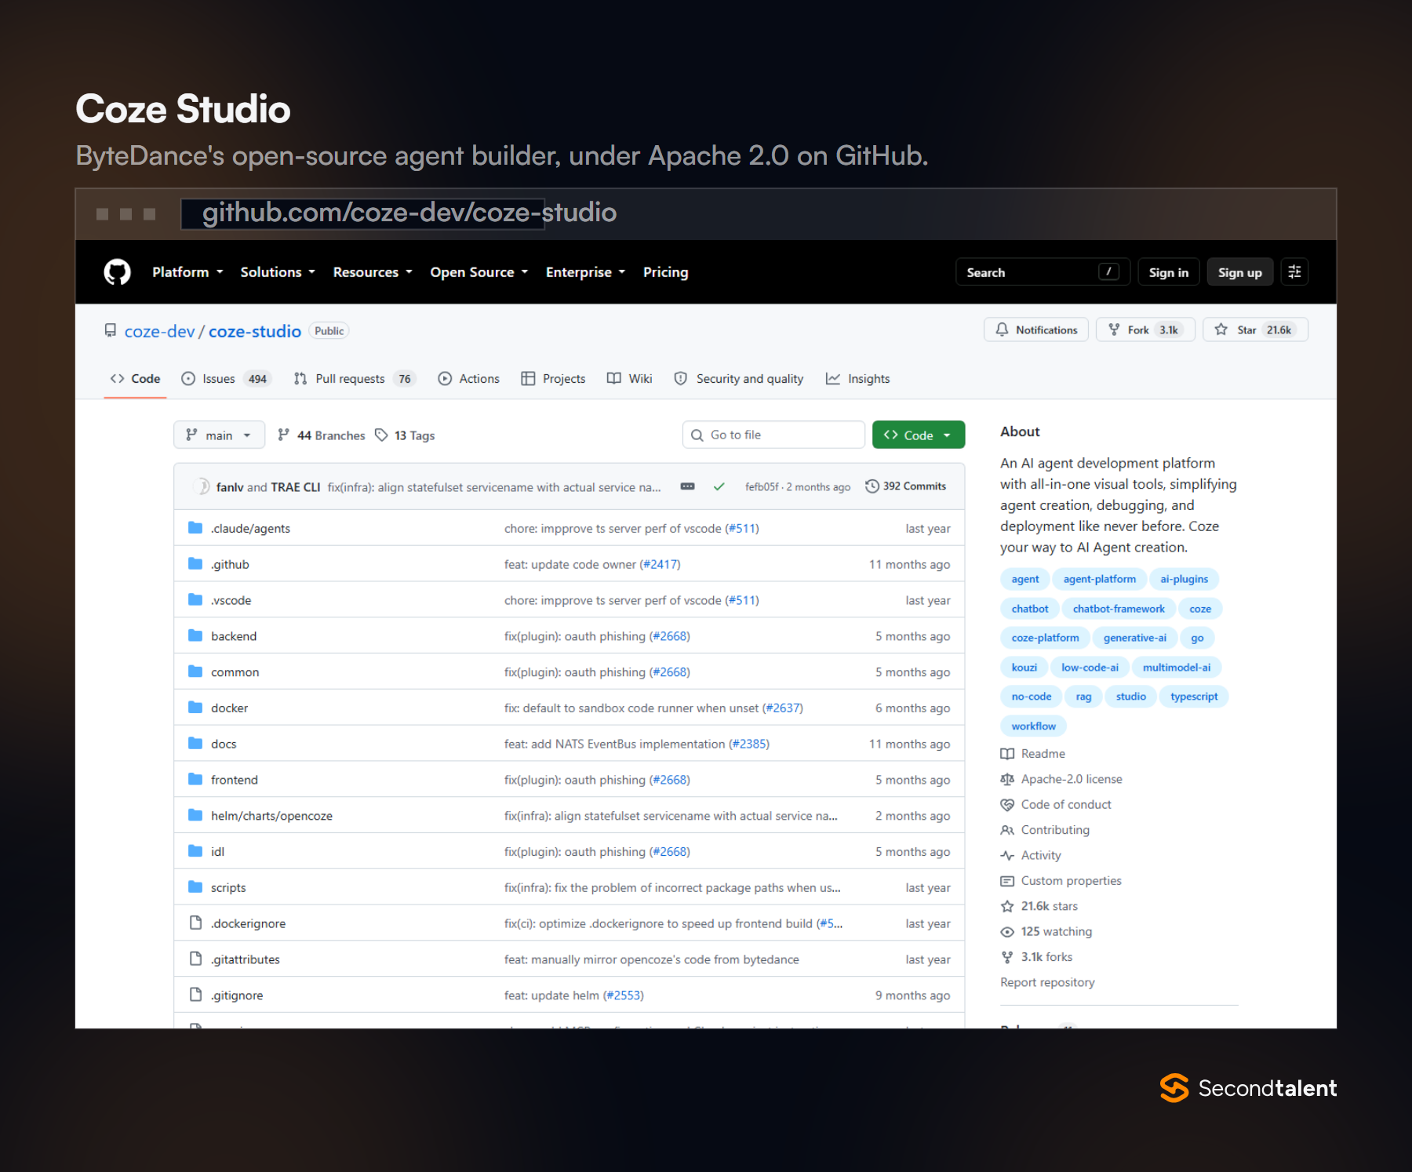Open the agent-platform topic tag
The width and height of the screenshot is (1412, 1172).
coord(1099,579)
